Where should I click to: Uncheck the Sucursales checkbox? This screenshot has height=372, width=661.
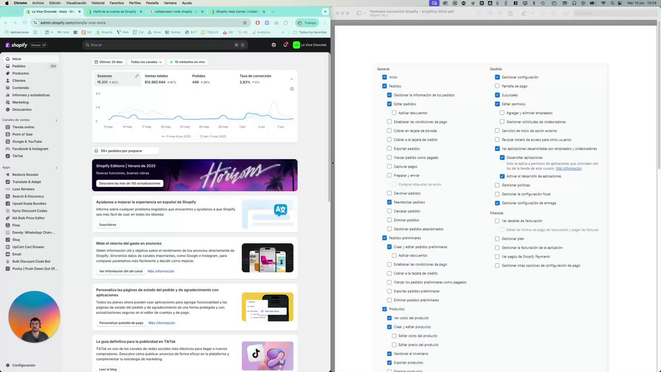(x=497, y=95)
